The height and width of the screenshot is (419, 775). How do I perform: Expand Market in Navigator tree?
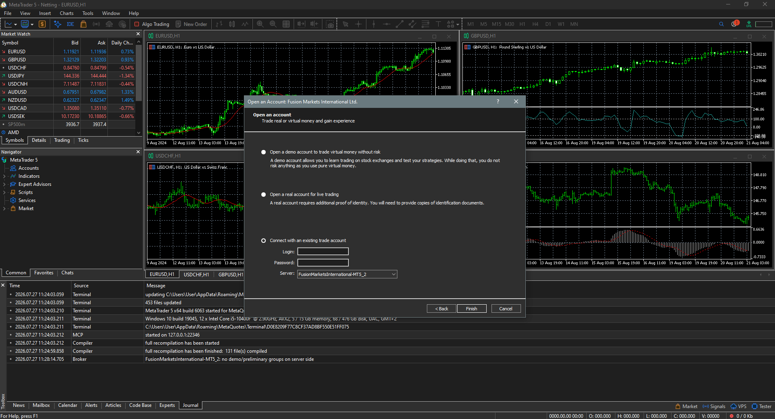coord(4,209)
